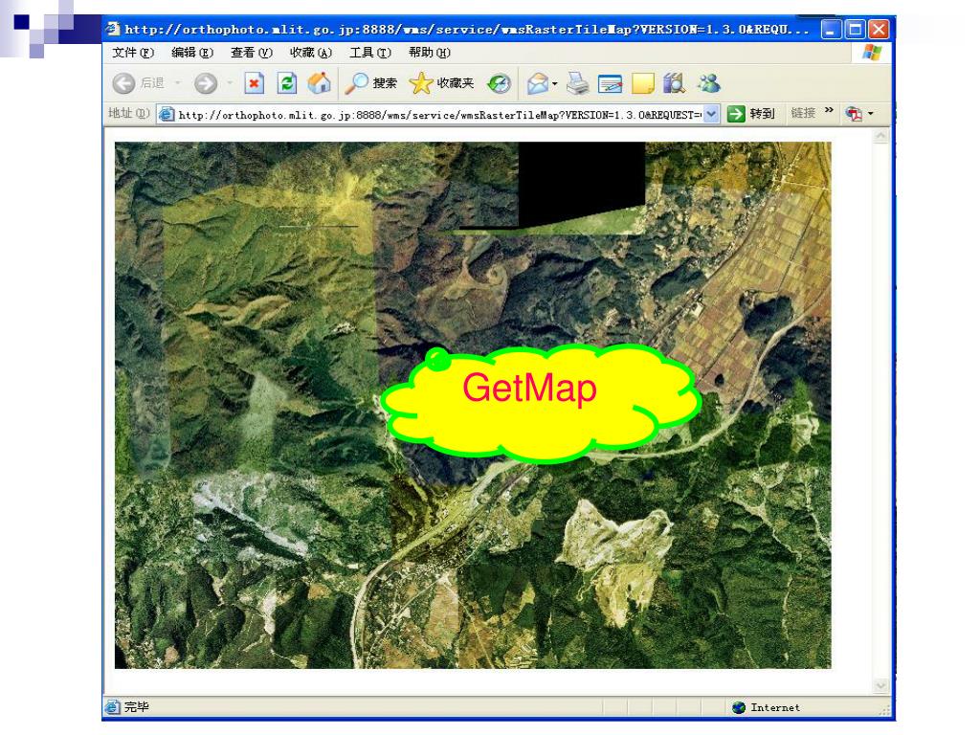980x735 pixels.
Task: Go to the Home page
Action: pyautogui.click(x=318, y=83)
